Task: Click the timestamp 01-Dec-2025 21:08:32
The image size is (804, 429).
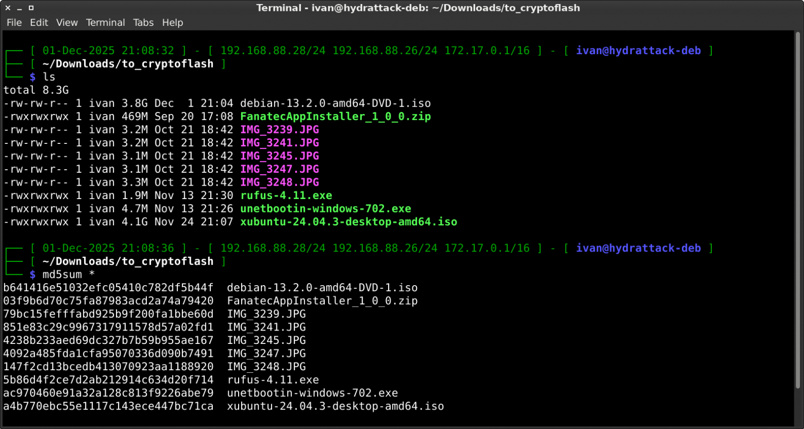Action: (108, 51)
